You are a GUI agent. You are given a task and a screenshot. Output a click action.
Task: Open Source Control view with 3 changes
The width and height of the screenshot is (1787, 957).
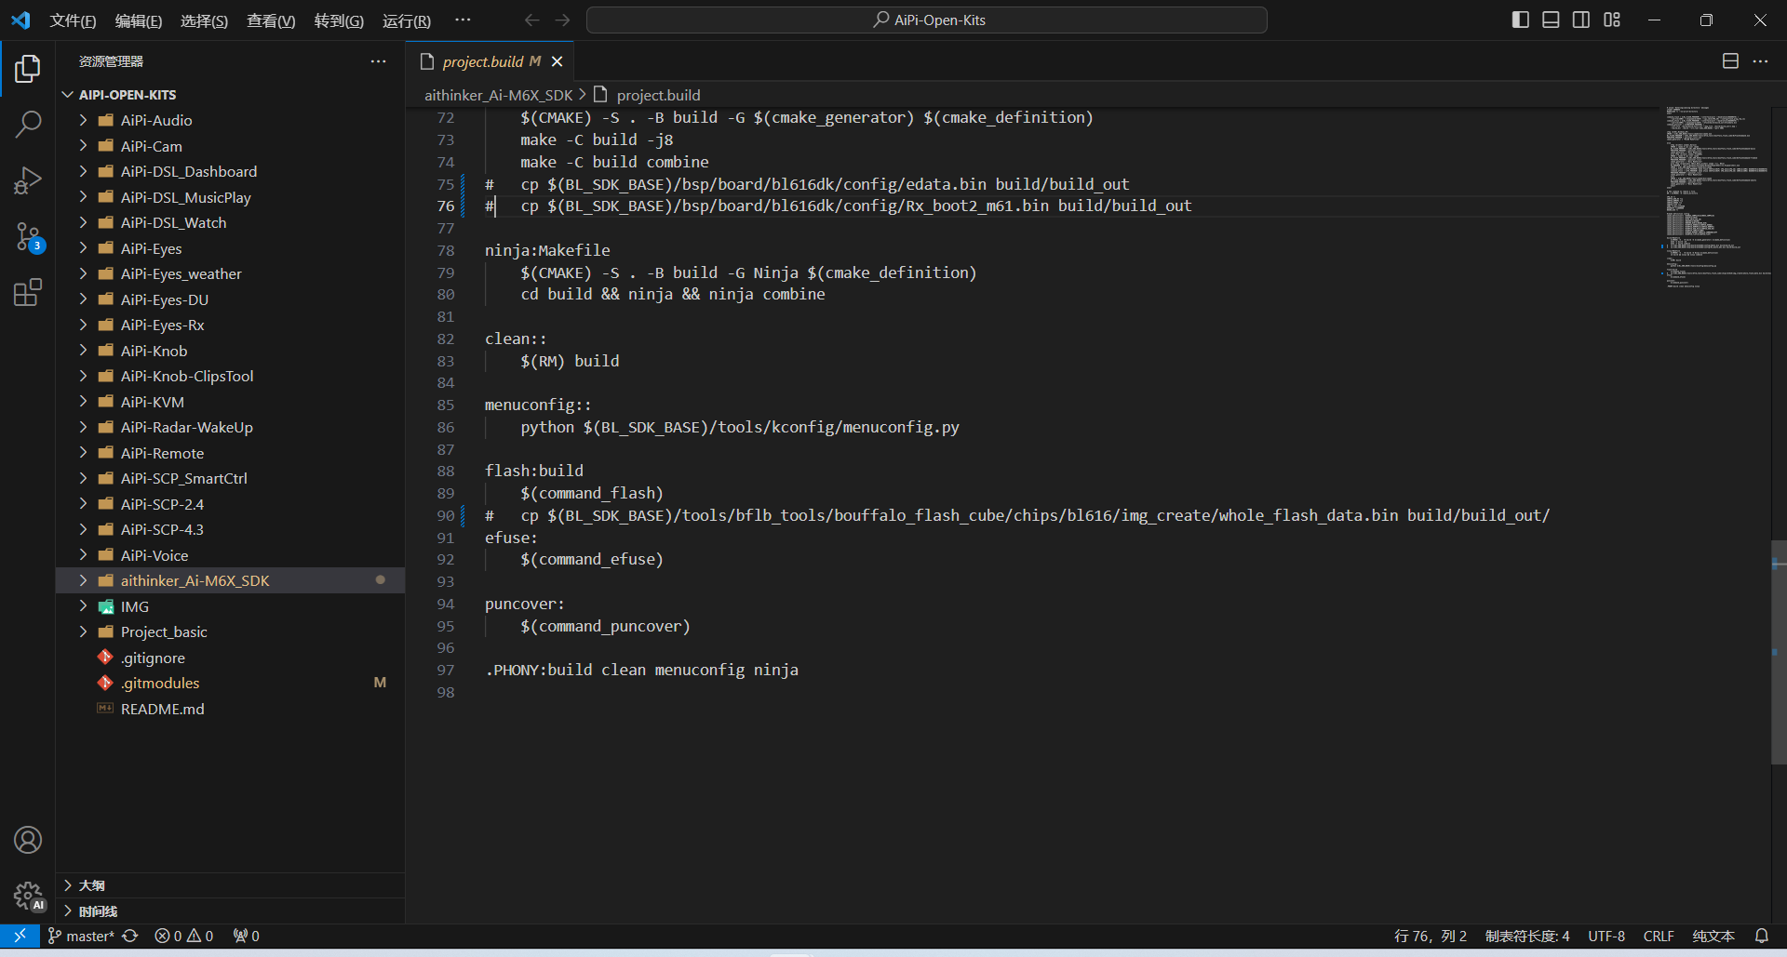pyautogui.click(x=28, y=237)
